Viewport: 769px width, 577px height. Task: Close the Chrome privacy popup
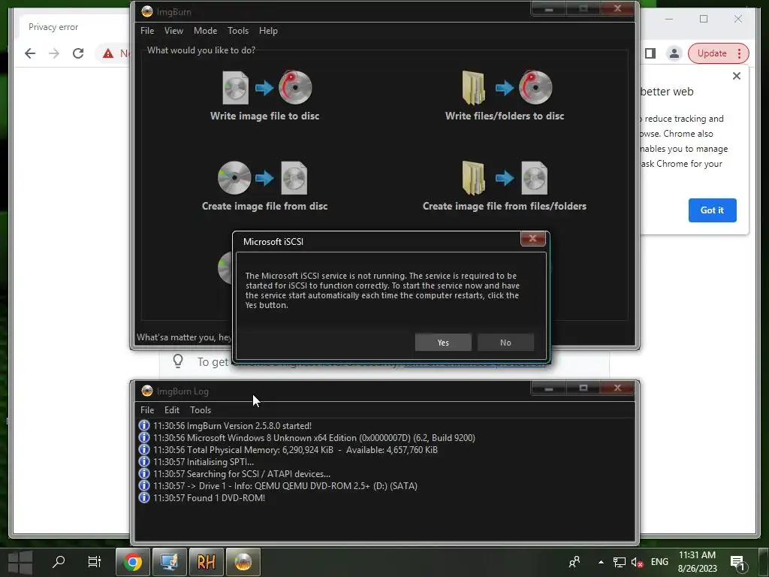[x=736, y=76]
